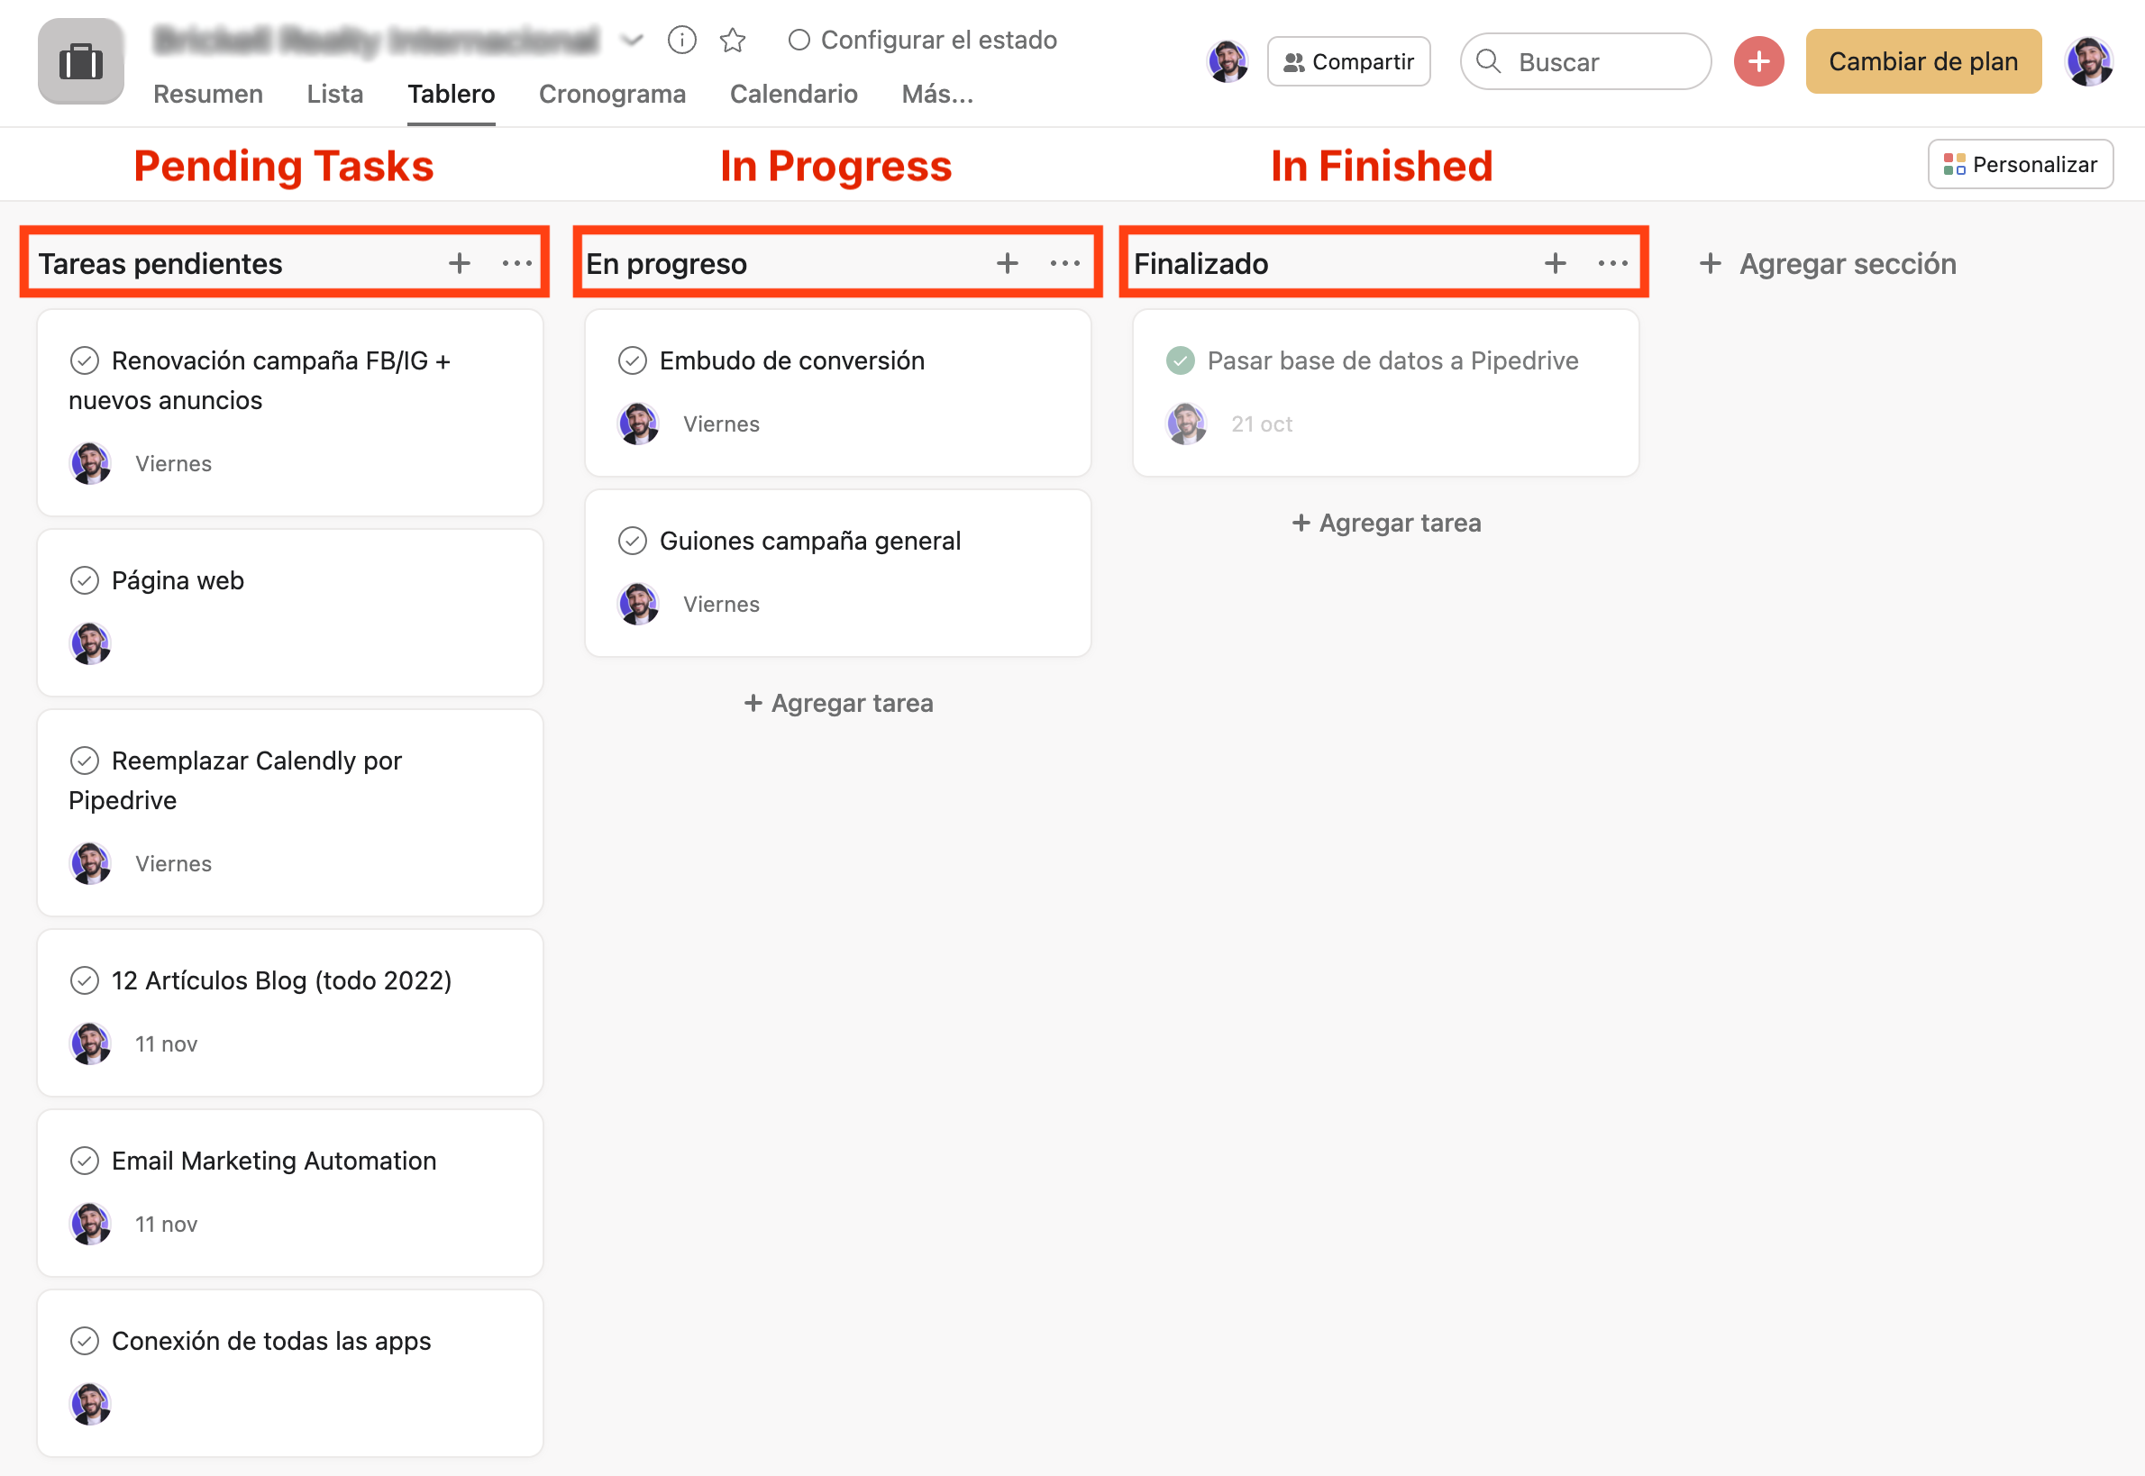Switch to the Lista tab

[x=335, y=95]
